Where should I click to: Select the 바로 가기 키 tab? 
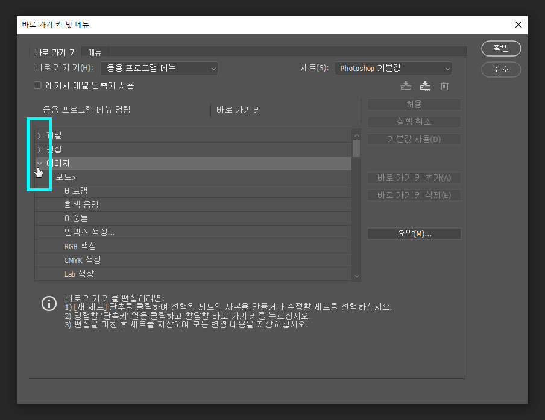tap(55, 52)
